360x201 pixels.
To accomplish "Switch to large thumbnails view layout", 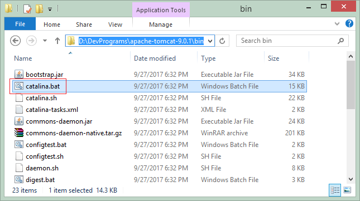I will point(347,190).
